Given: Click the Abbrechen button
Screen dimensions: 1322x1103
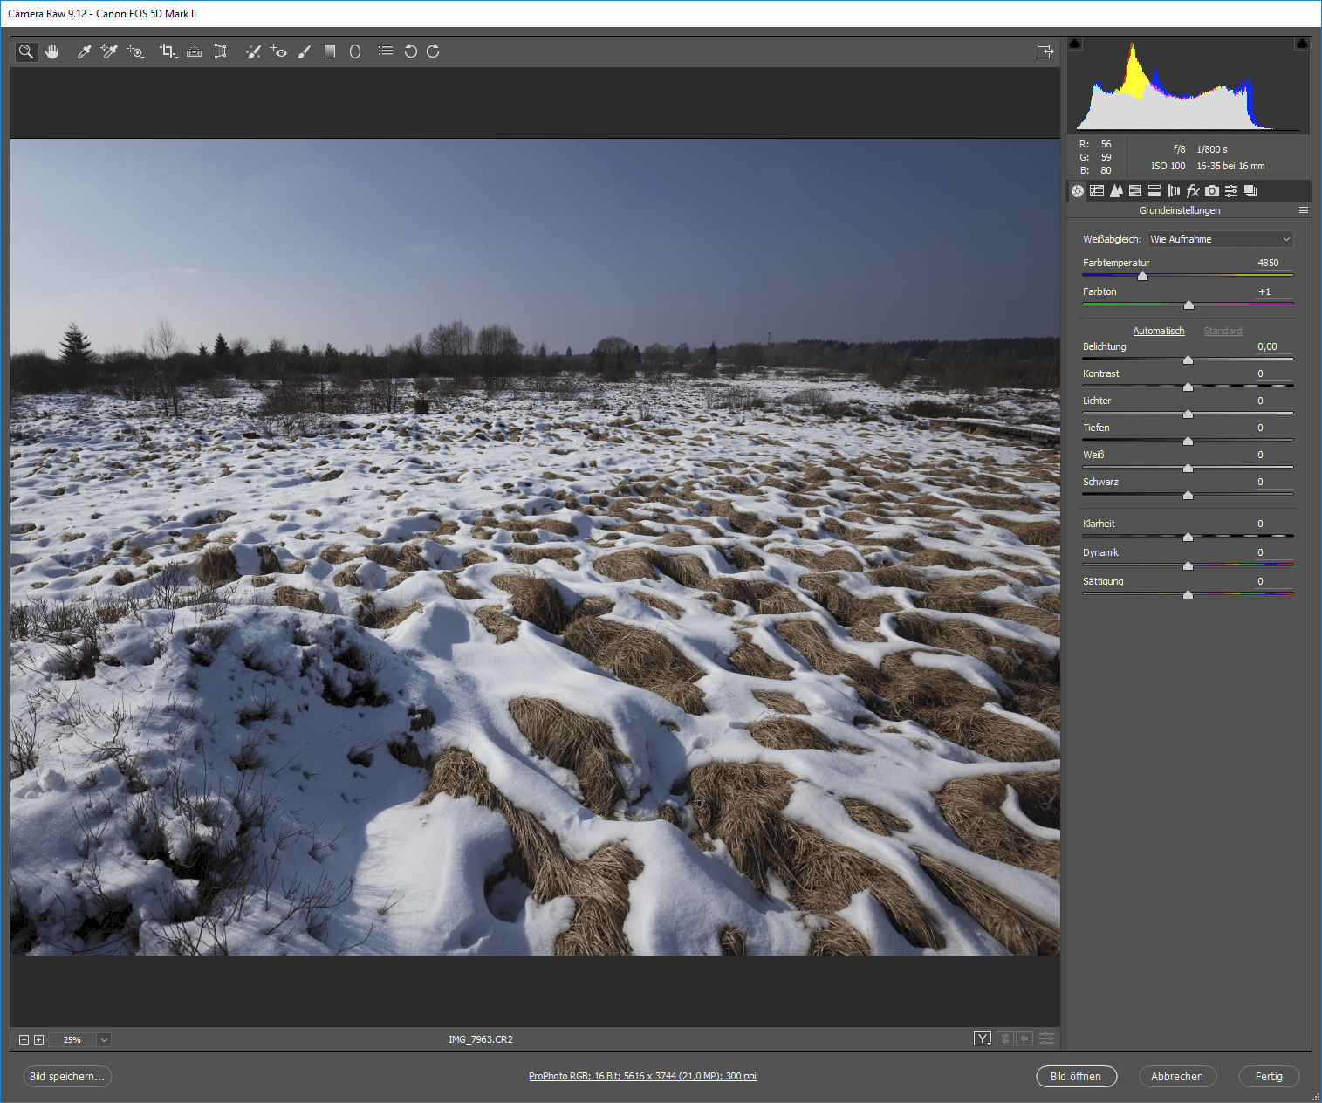Looking at the screenshot, I should (1177, 1077).
